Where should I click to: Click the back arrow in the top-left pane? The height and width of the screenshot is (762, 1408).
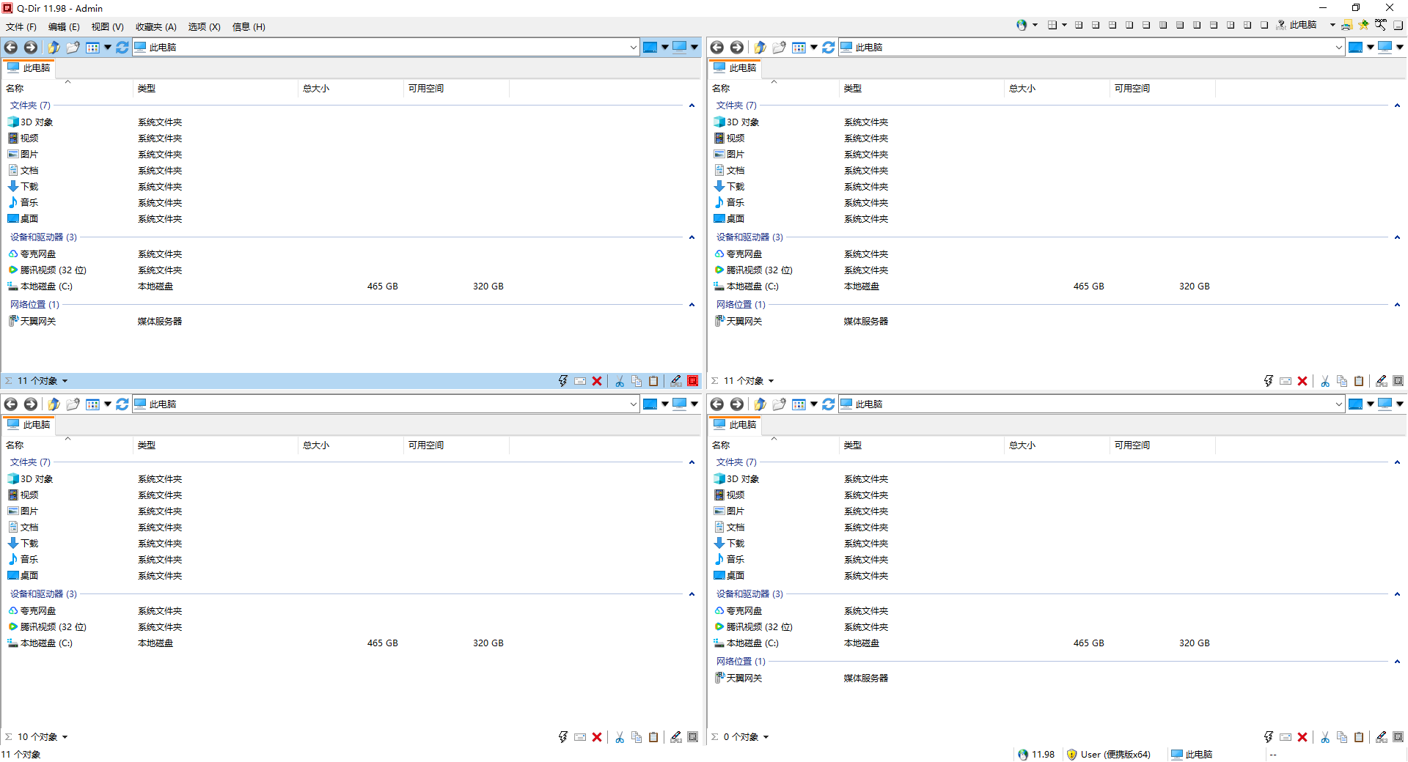(x=11, y=48)
